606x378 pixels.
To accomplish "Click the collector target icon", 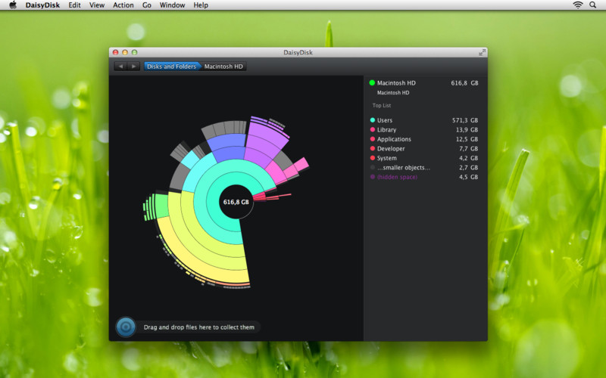I will (x=126, y=327).
